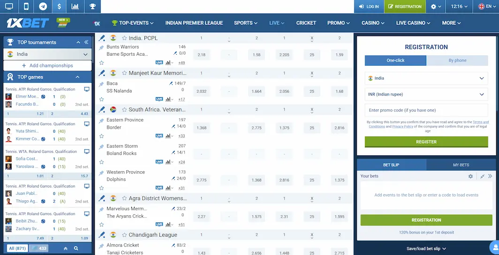Open the country India dropdown in registration
This screenshot has height=255, width=499.
click(426, 78)
